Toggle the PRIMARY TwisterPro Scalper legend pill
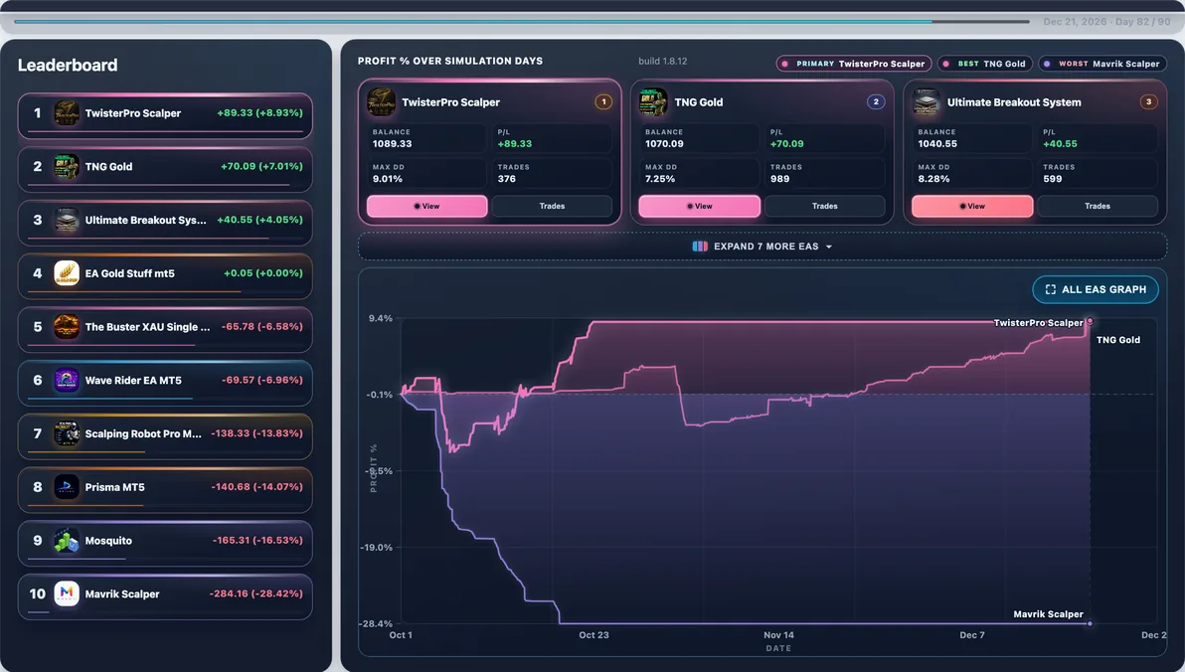 853,64
